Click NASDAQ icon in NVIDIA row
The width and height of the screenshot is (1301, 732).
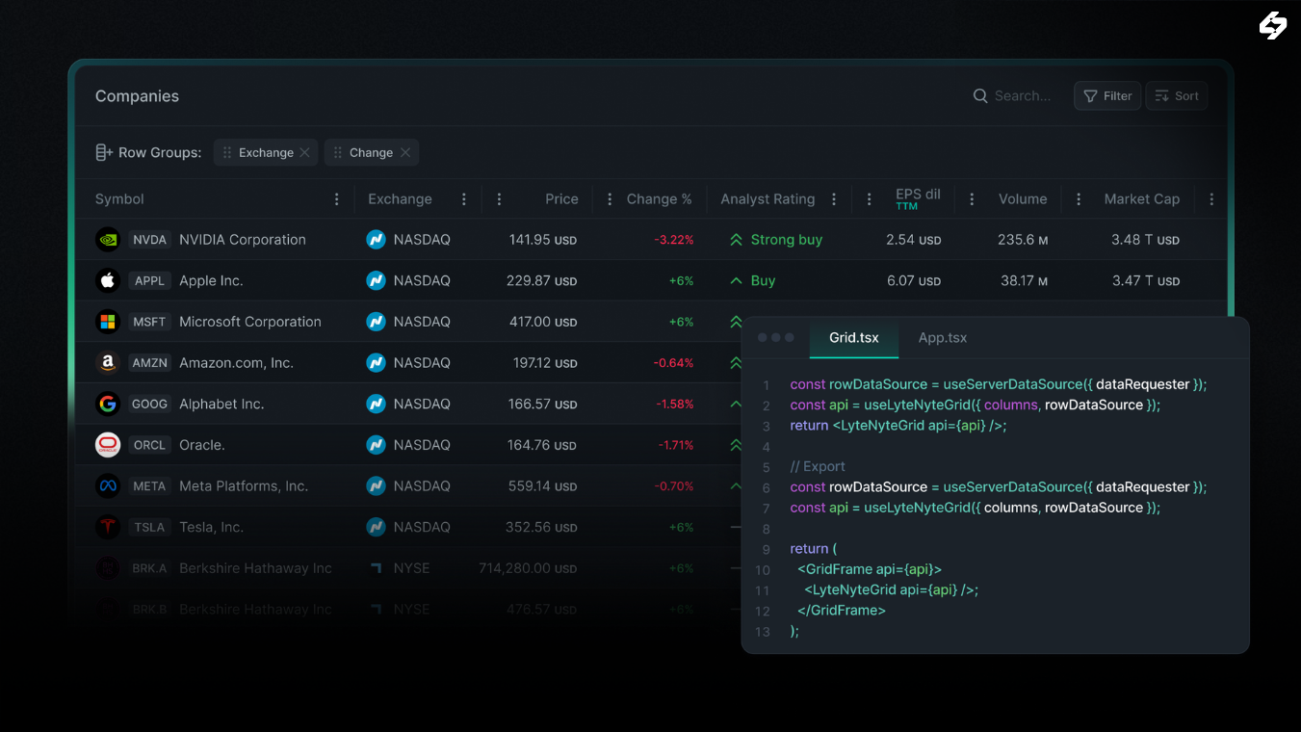click(376, 240)
